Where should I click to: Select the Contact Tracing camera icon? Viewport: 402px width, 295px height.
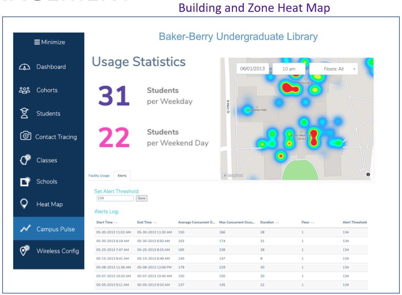pos(25,137)
